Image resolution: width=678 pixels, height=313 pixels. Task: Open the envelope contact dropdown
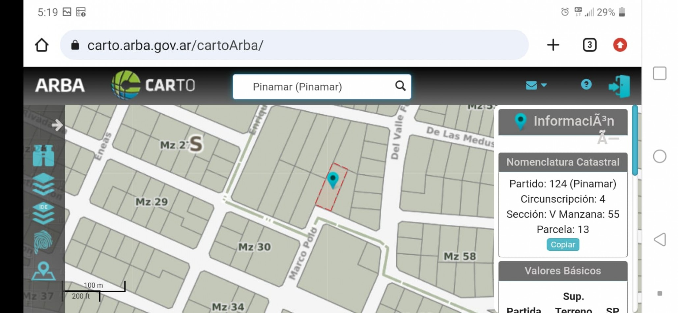pyautogui.click(x=536, y=85)
